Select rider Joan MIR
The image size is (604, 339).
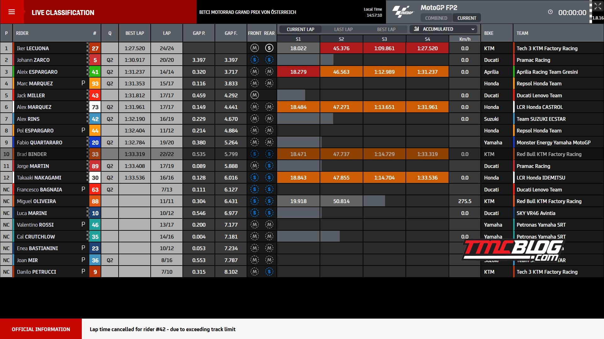pos(27,260)
